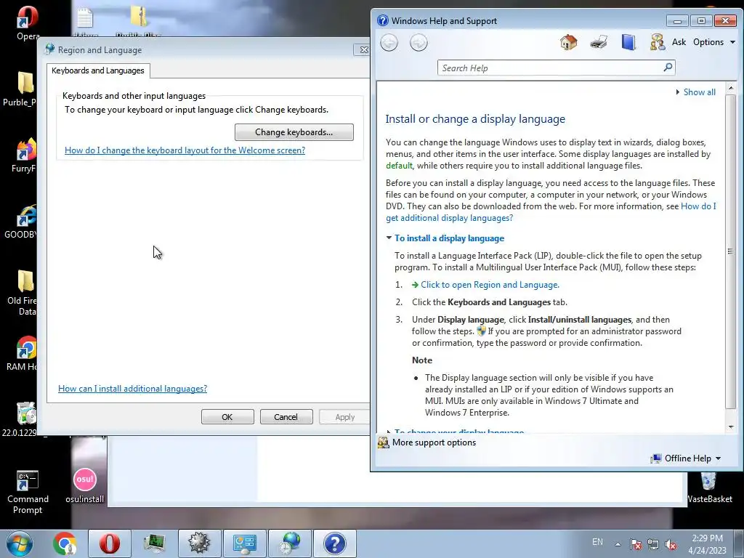Viewport: 744px width, 558px height.
Task: Click the Help scrollbar up arrow
Action: [731, 88]
